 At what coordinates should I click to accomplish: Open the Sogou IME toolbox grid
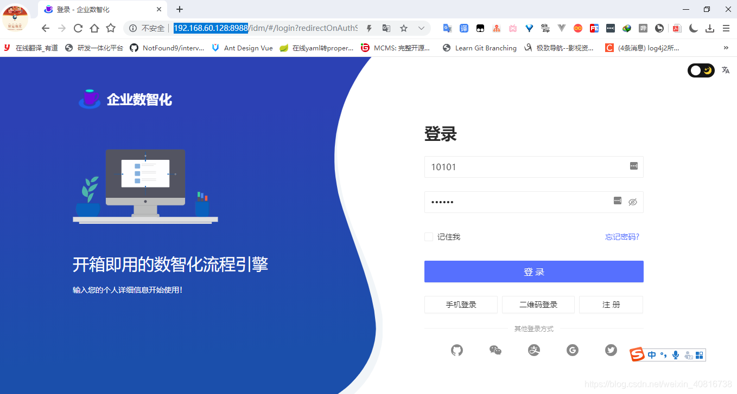699,354
